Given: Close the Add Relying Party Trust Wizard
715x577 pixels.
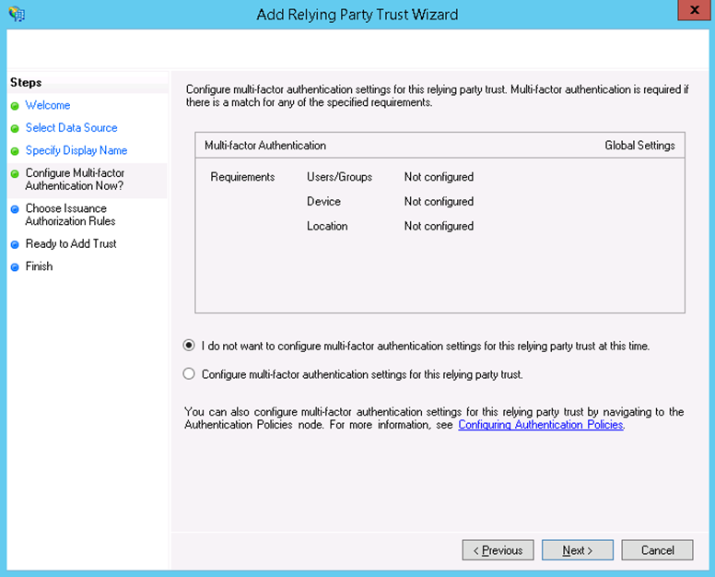Looking at the screenshot, I should (694, 9).
